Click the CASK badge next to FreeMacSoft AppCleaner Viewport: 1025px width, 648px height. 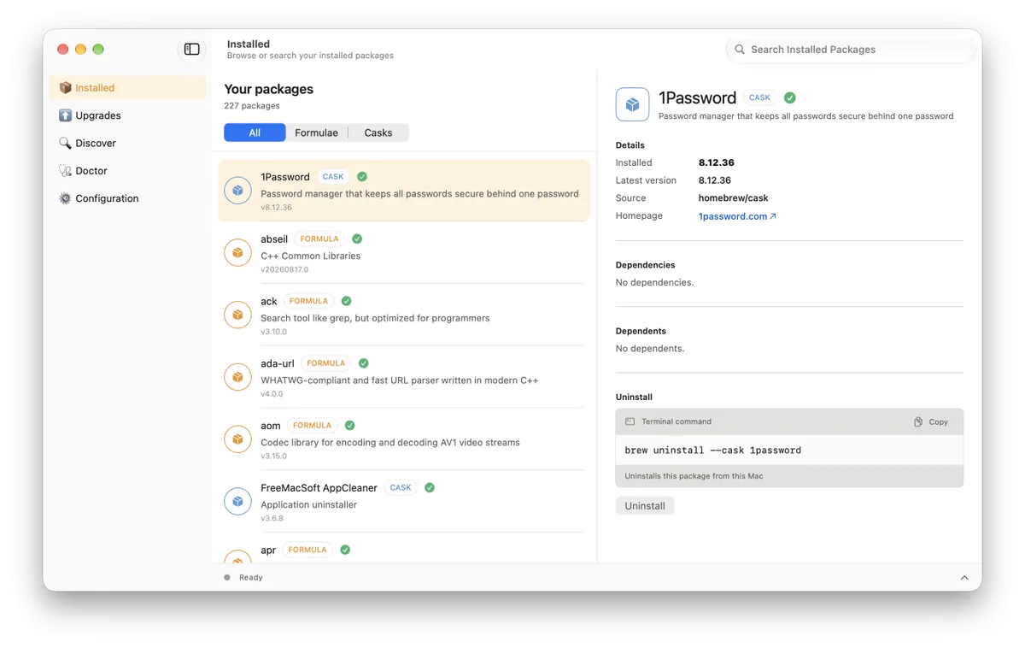(401, 488)
